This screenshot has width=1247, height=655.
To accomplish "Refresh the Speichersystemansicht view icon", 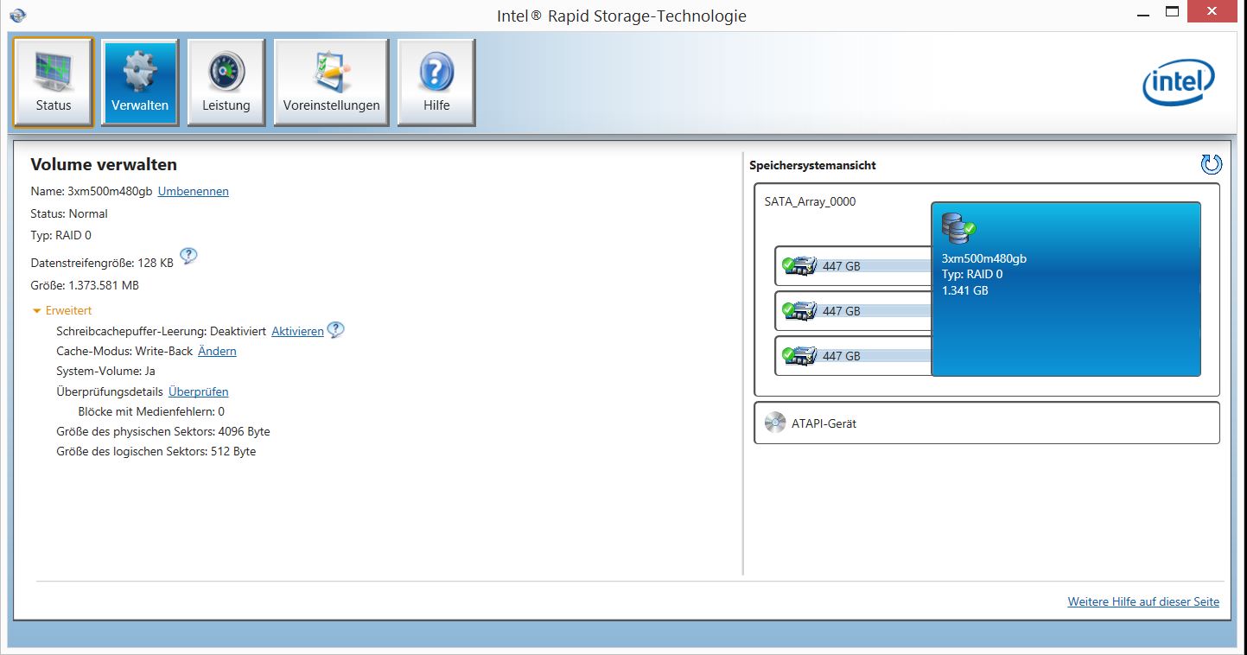I will pyautogui.click(x=1211, y=164).
